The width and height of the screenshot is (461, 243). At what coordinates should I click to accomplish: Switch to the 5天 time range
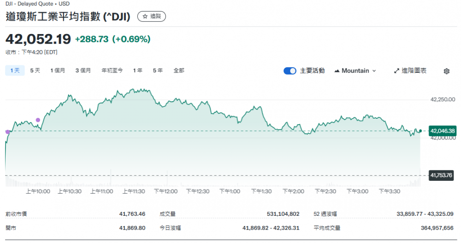point(35,70)
